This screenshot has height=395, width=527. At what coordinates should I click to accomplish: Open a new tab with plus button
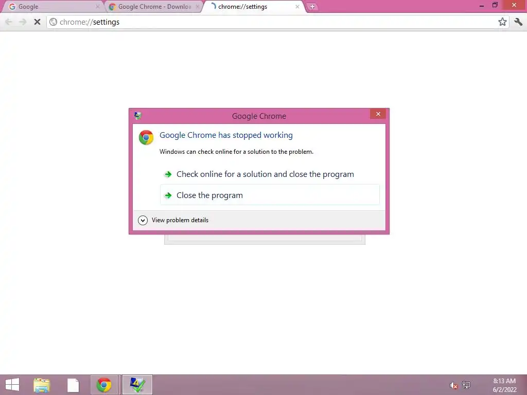click(312, 6)
